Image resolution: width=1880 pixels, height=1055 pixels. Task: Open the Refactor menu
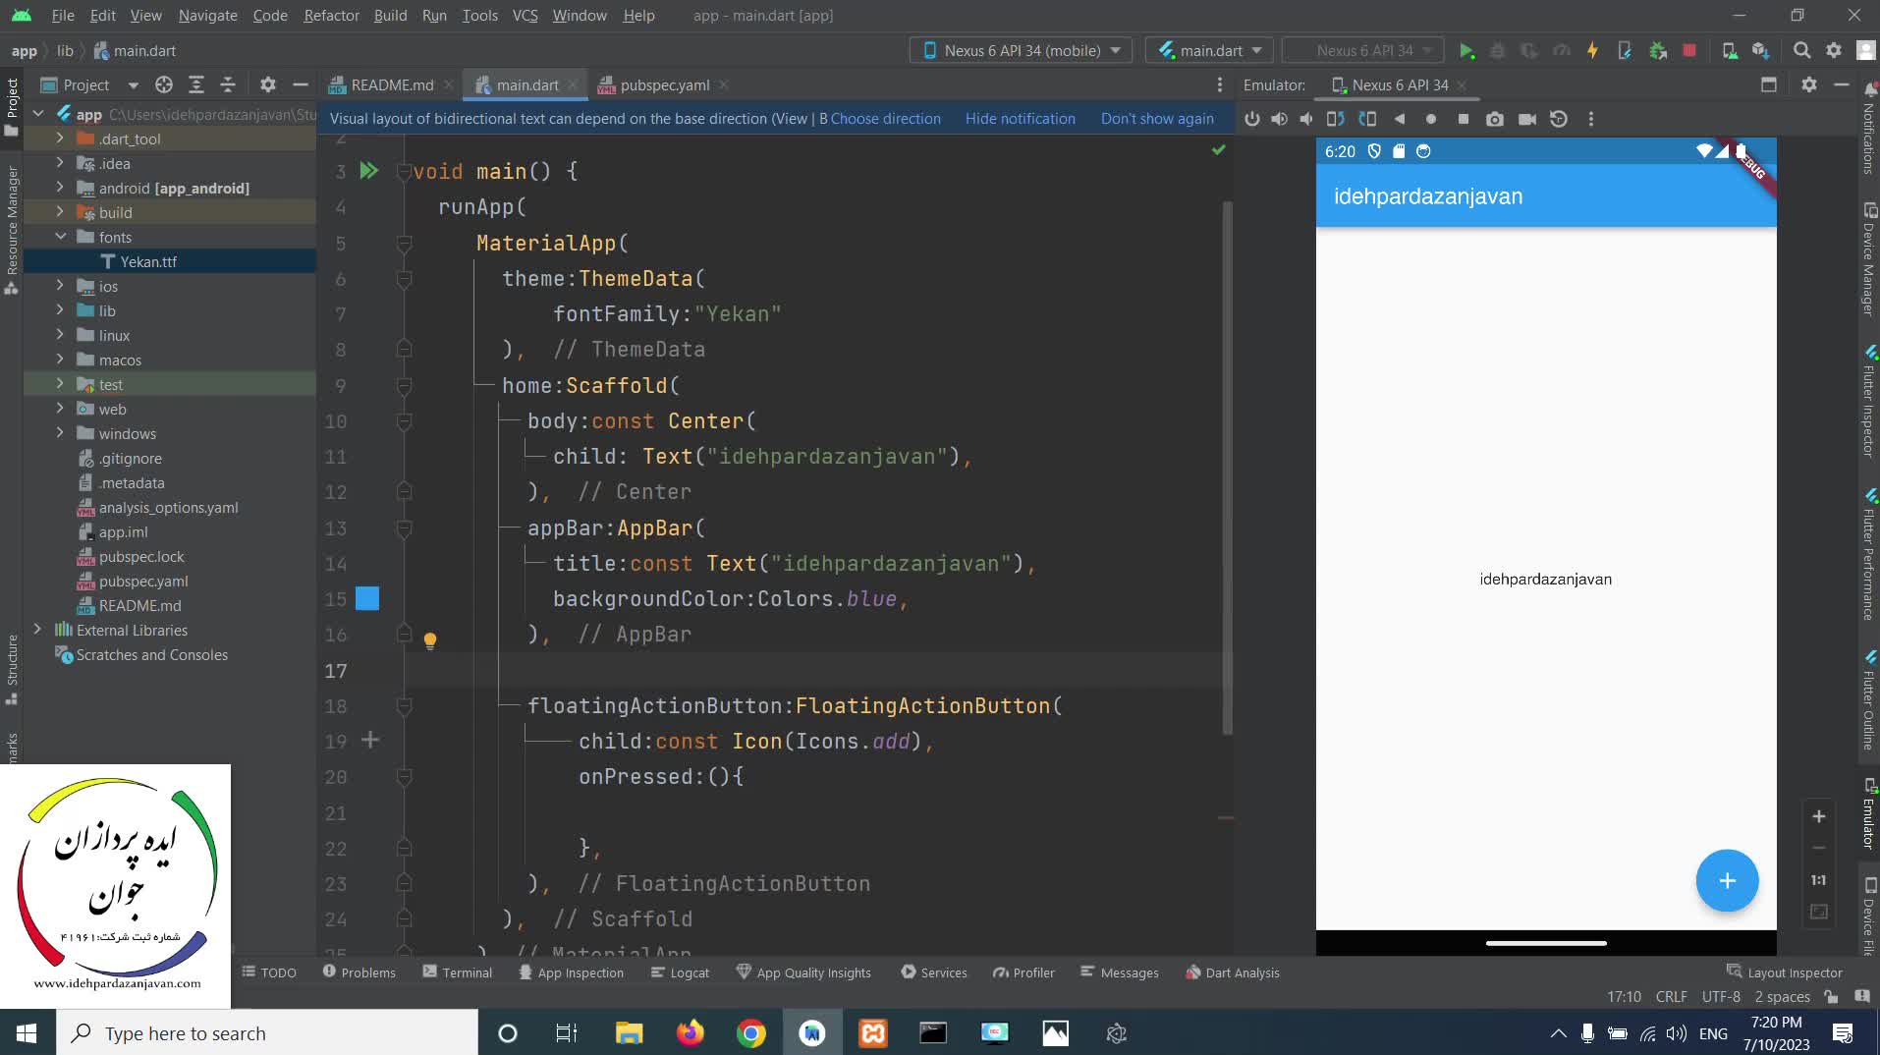(x=331, y=16)
